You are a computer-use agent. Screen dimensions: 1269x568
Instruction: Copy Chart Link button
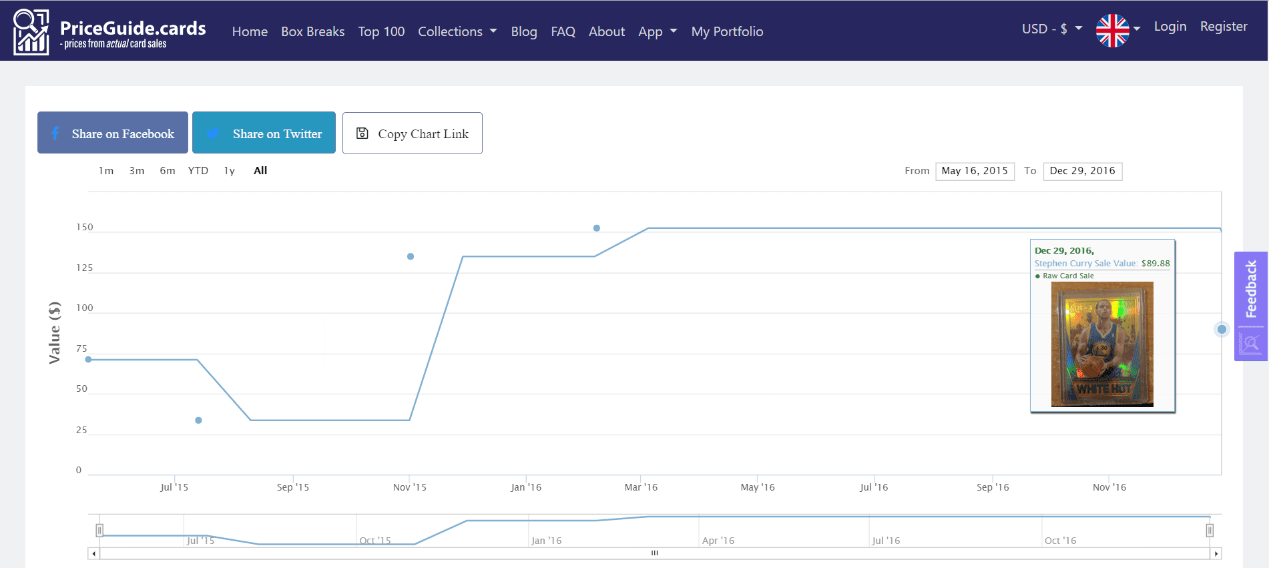413,133
